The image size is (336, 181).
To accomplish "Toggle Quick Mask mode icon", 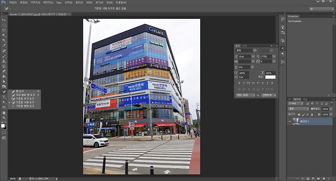I will tap(4, 132).
